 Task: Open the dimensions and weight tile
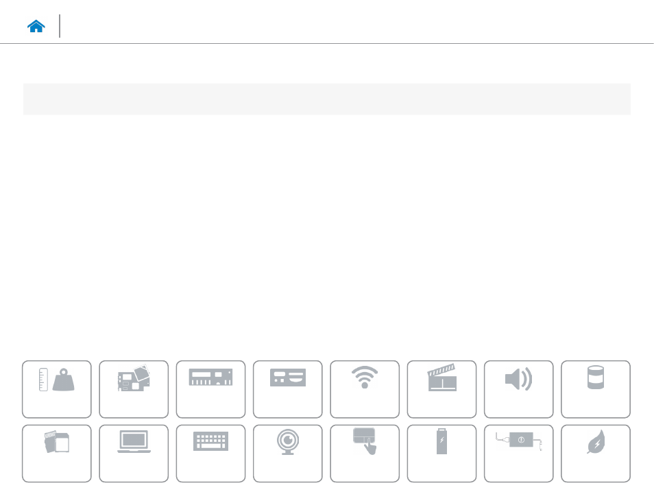[57, 389]
